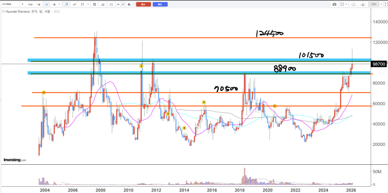The image size is (388, 193).
Task: Expand the bar style dropdown arrow
Action: pos(88,4)
